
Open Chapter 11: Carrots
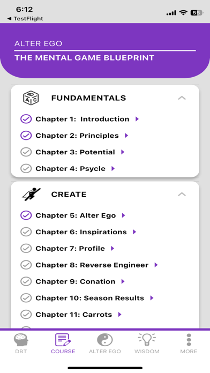pos(74,315)
